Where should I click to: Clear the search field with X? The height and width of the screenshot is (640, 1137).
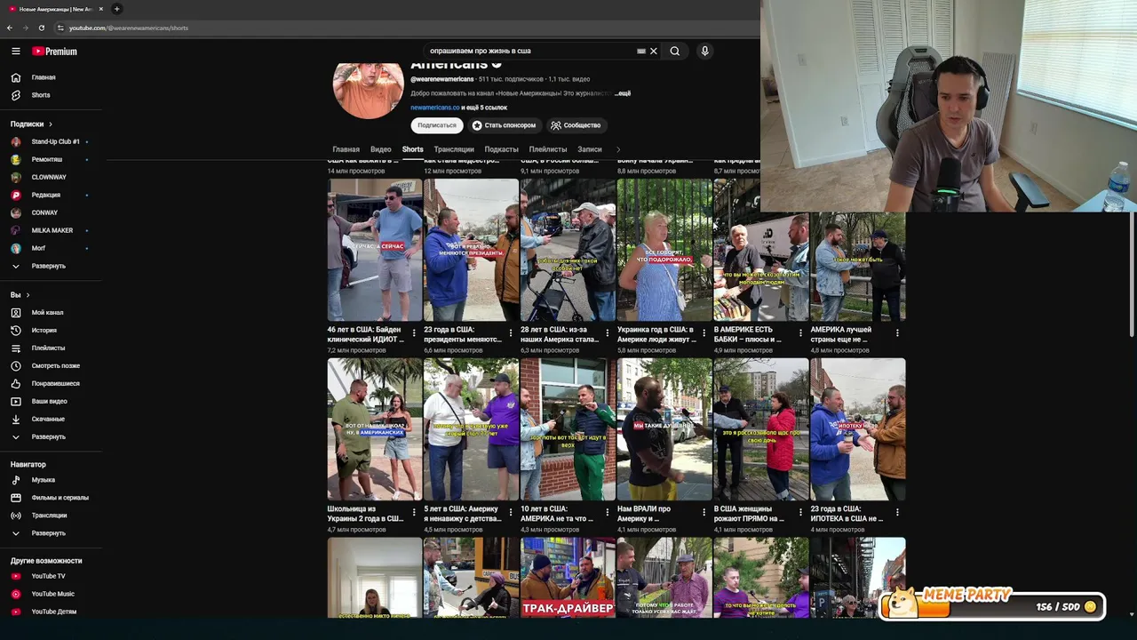[x=654, y=52]
